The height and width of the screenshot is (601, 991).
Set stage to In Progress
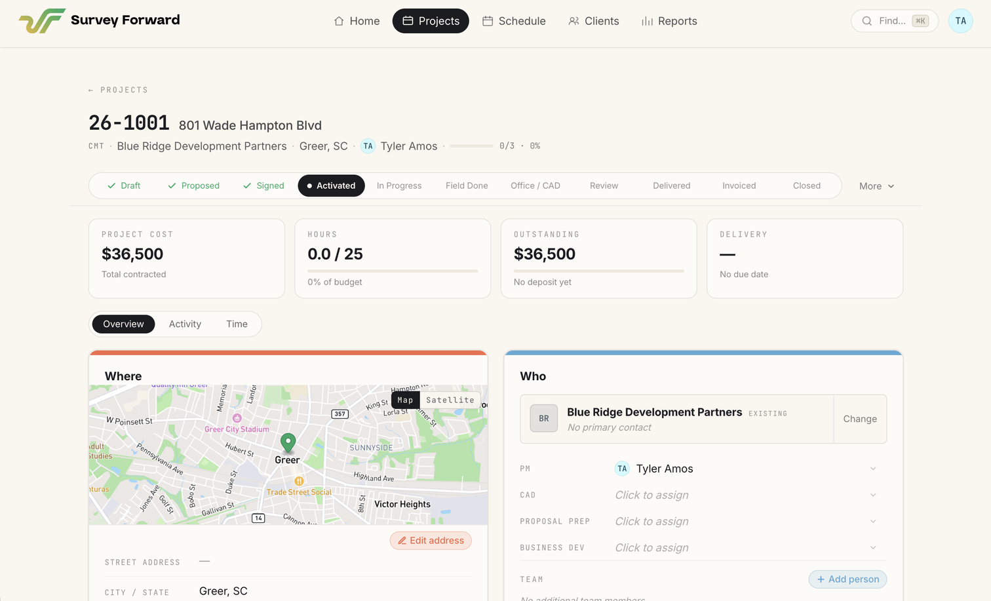point(399,185)
